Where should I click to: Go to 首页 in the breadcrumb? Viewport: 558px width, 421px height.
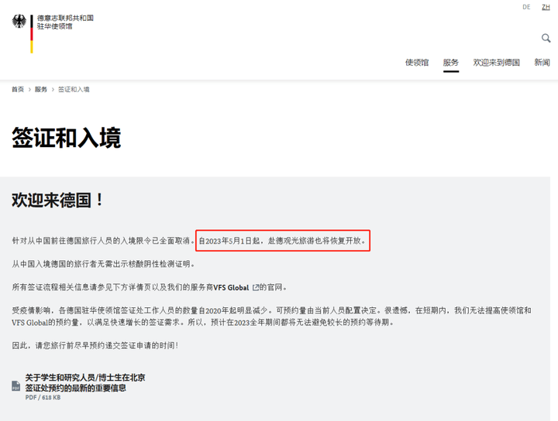(x=18, y=90)
